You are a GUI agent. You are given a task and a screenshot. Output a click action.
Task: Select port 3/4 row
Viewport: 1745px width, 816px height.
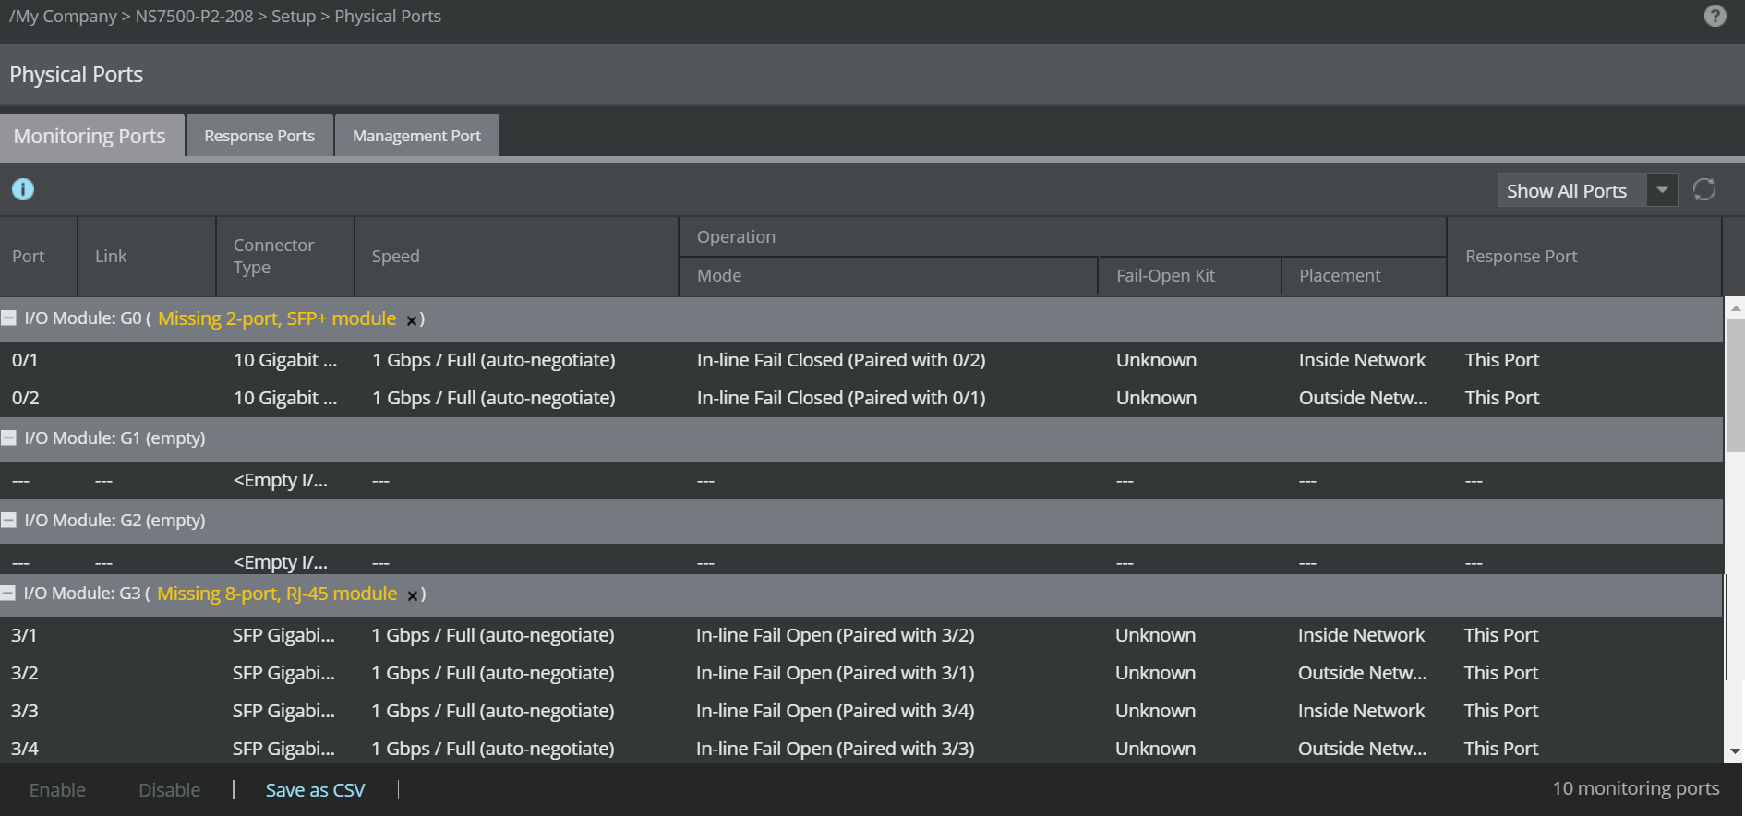click(860, 747)
